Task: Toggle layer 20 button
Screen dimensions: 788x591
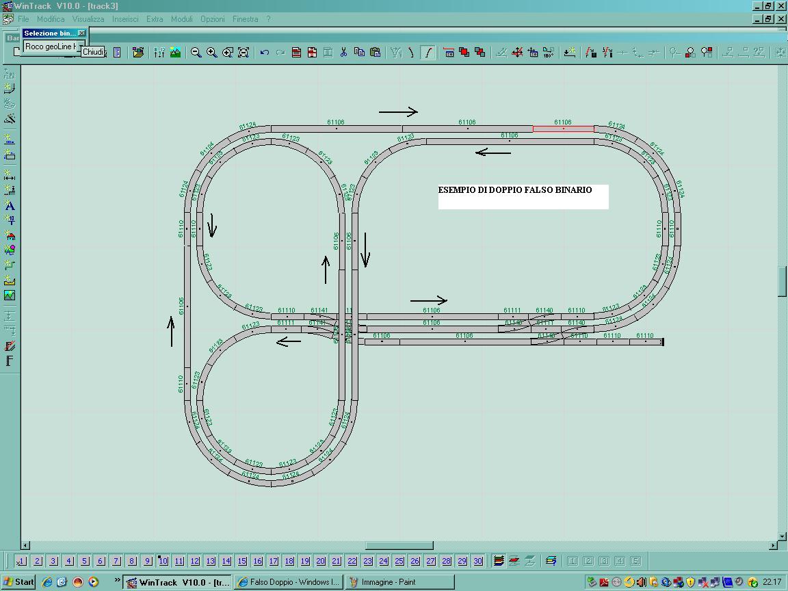Action: click(x=321, y=561)
